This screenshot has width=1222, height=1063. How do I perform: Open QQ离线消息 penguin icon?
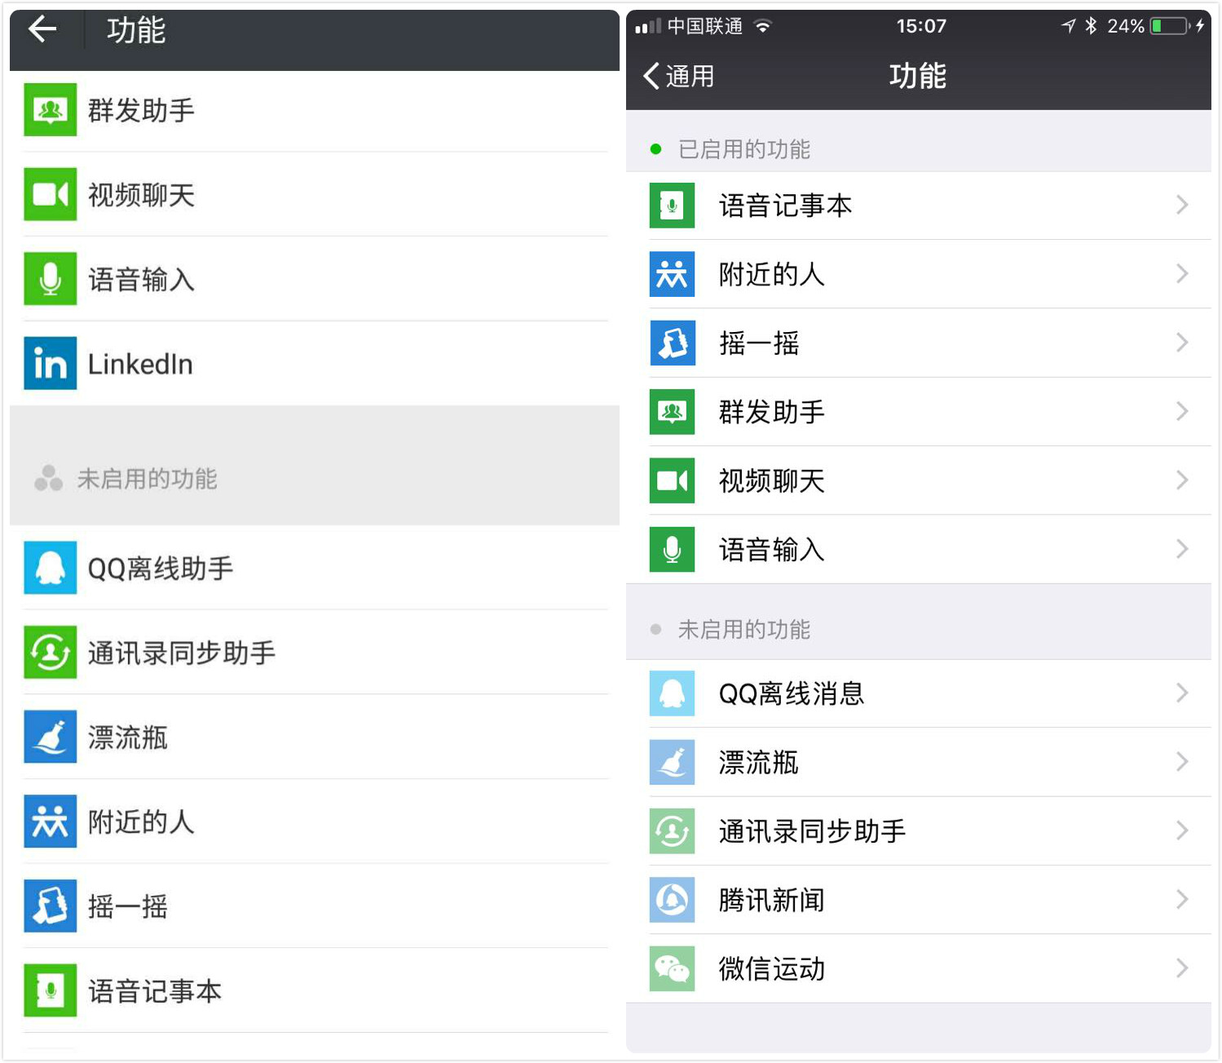(672, 693)
